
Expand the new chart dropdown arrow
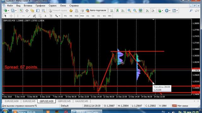pyautogui.click(x=9, y=11)
